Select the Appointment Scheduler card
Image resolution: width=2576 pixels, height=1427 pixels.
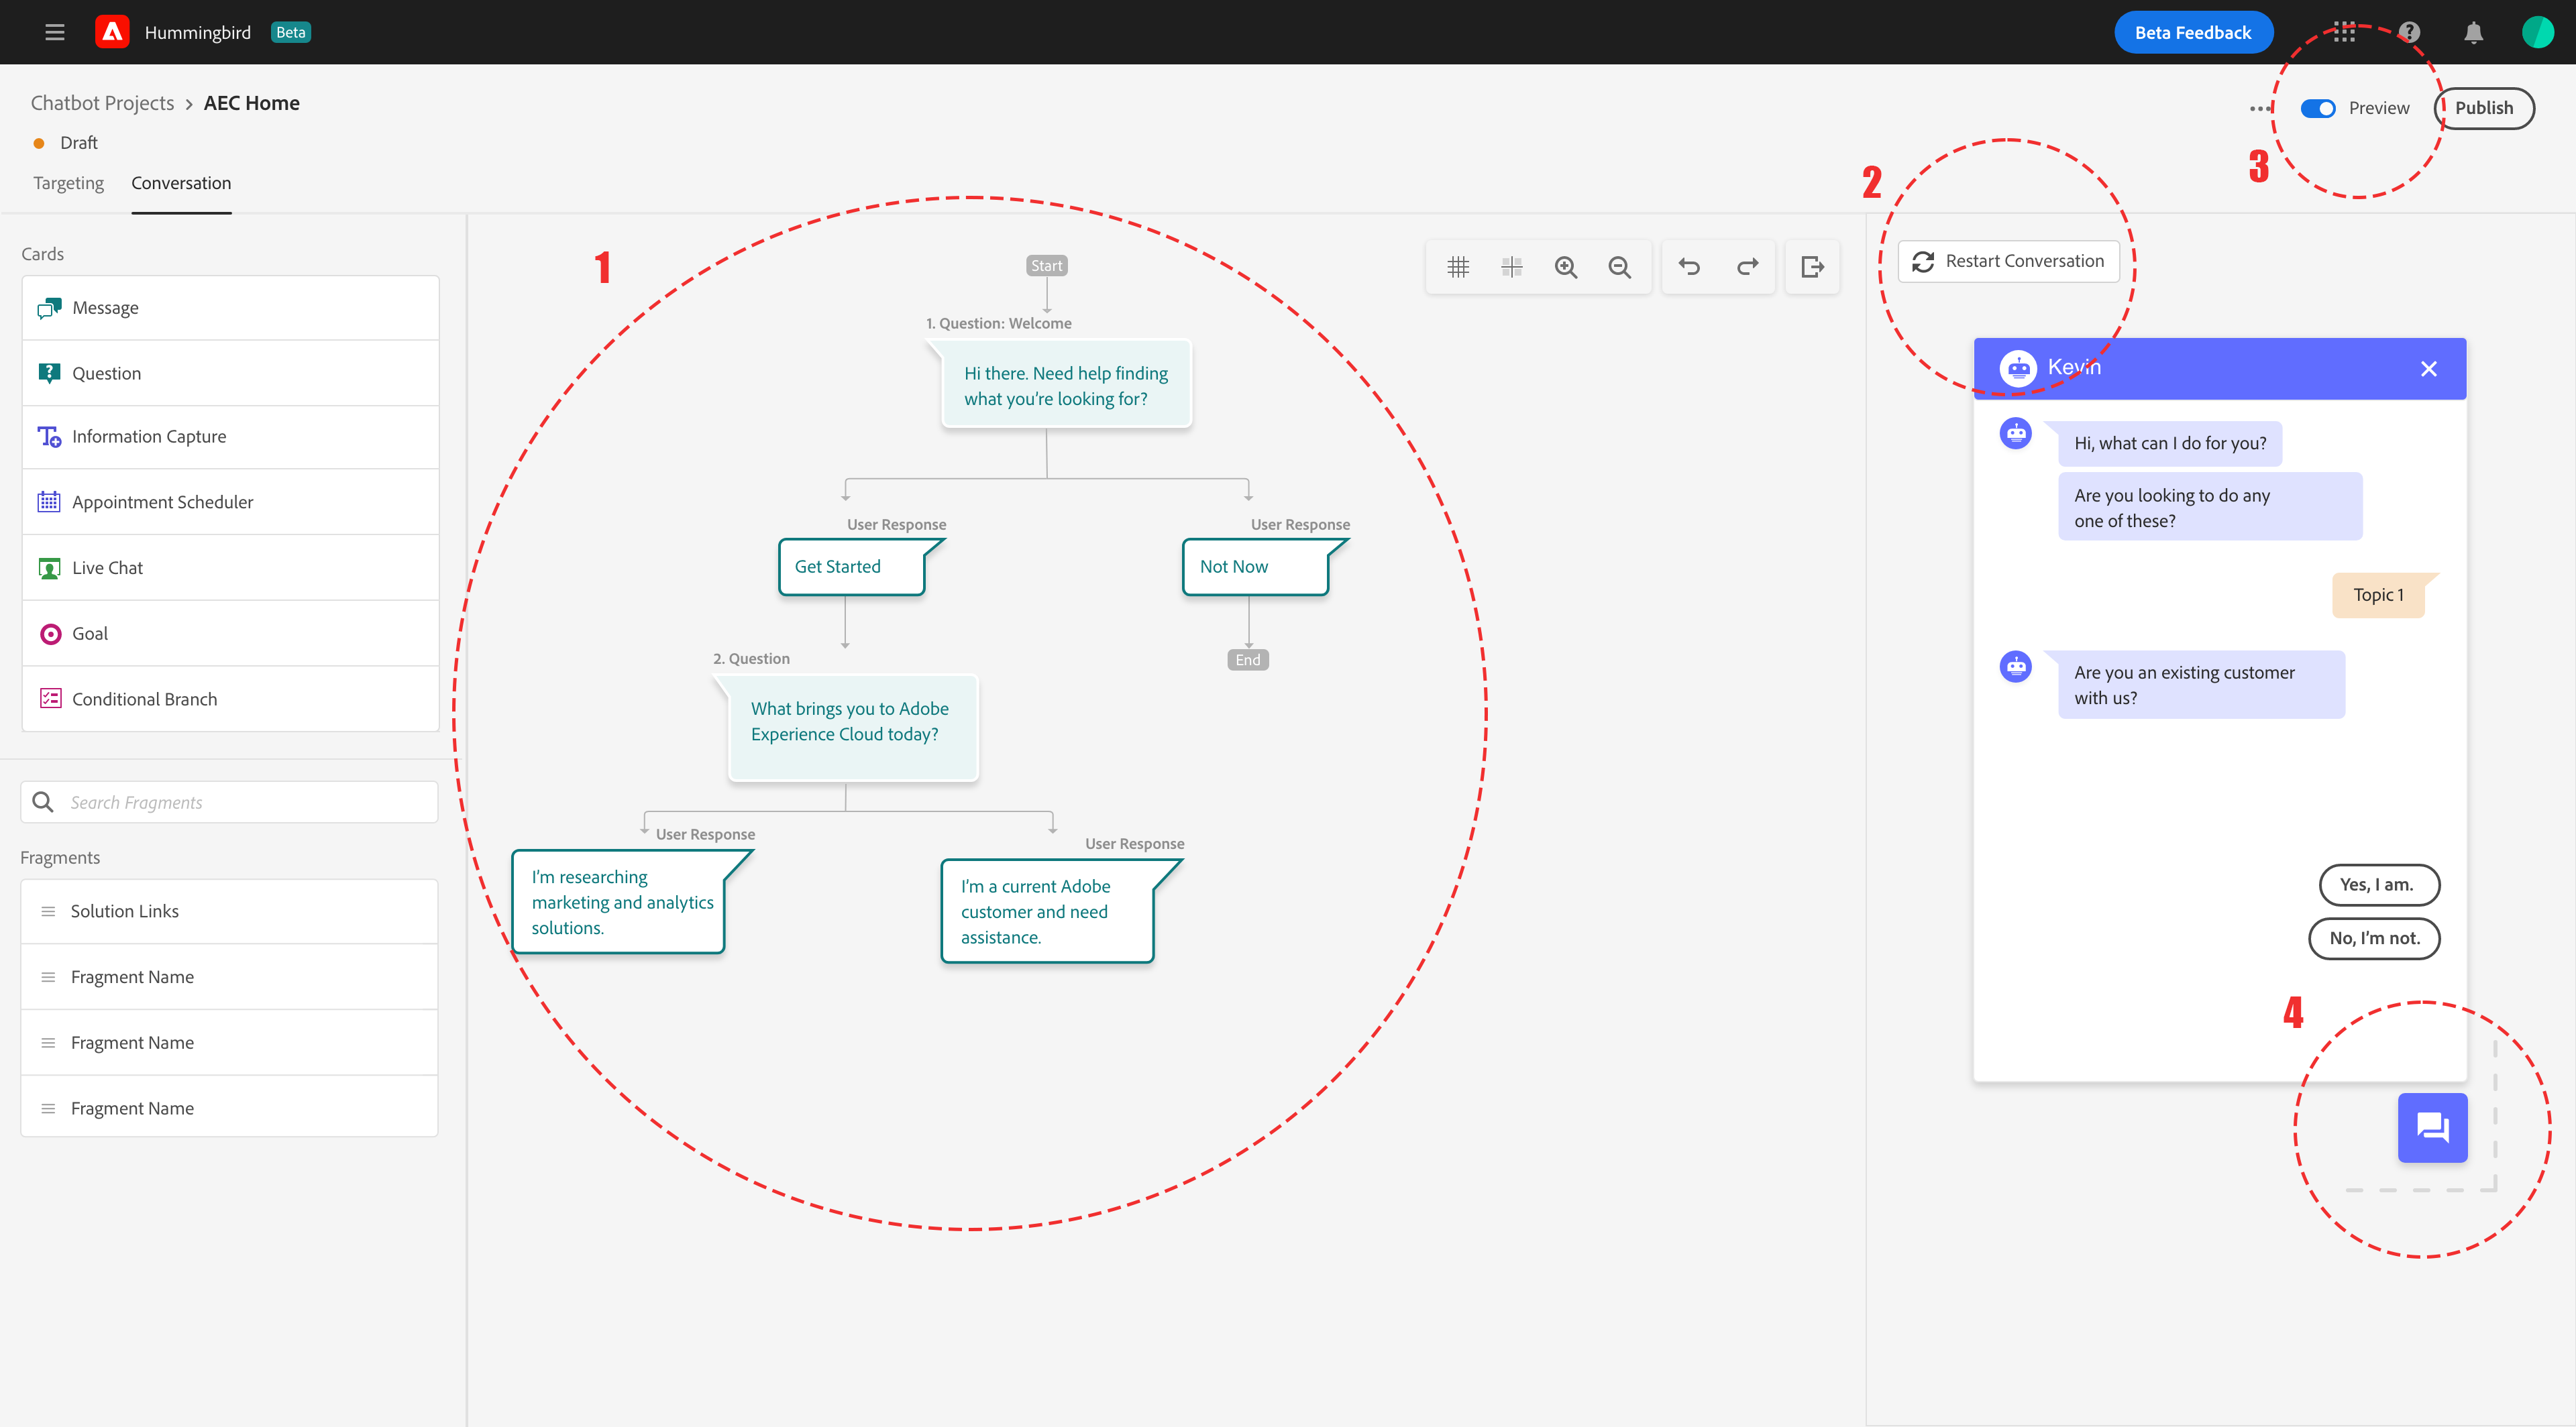point(230,502)
